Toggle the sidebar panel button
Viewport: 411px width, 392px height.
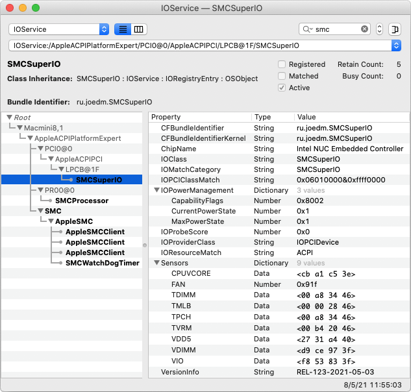click(395, 29)
